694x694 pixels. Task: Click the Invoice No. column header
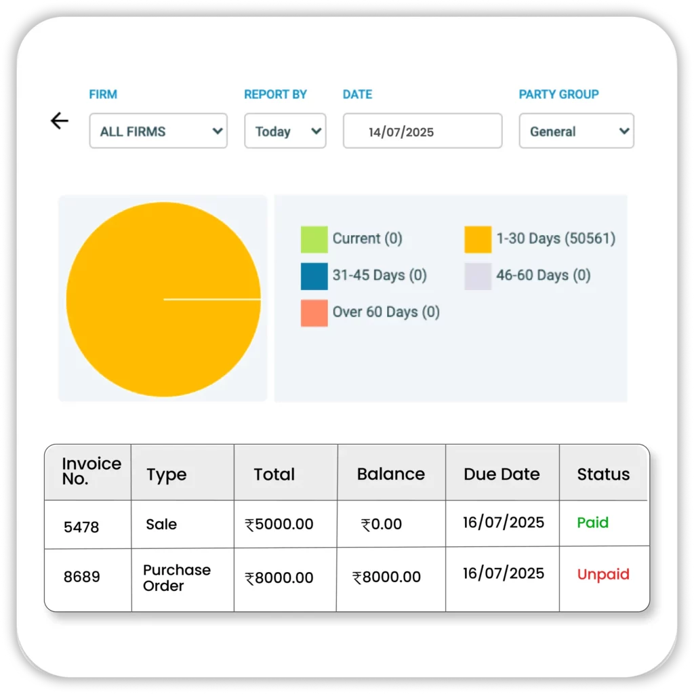pyautogui.click(x=87, y=471)
